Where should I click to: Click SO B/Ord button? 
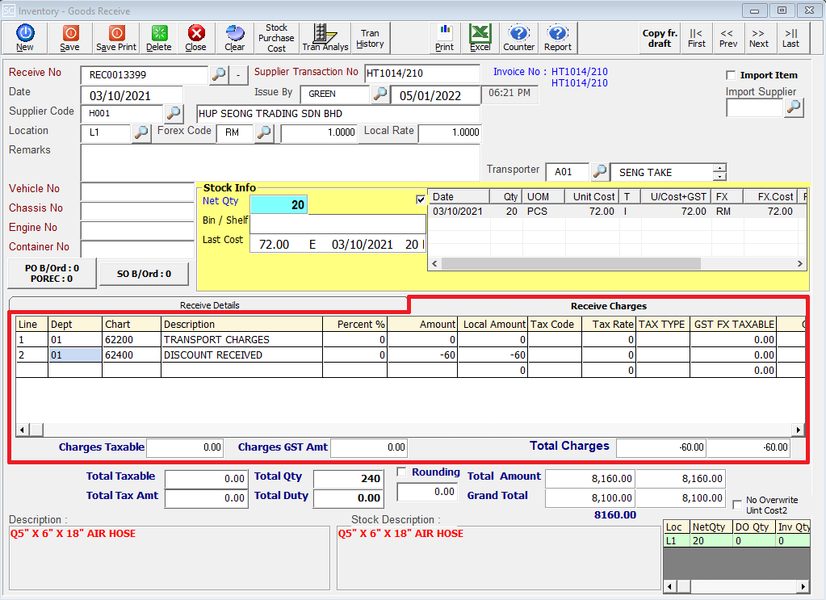point(144,274)
